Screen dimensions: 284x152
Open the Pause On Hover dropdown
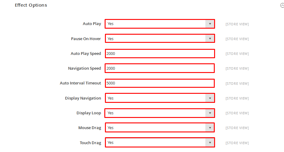160,38
